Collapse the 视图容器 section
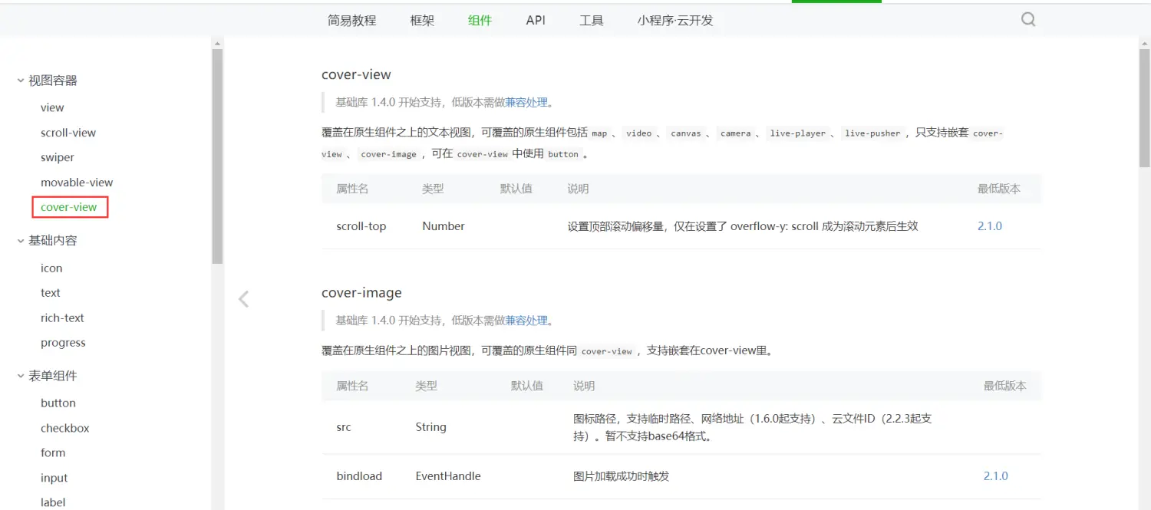This screenshot has width=1151, height=510. (21, 81)
